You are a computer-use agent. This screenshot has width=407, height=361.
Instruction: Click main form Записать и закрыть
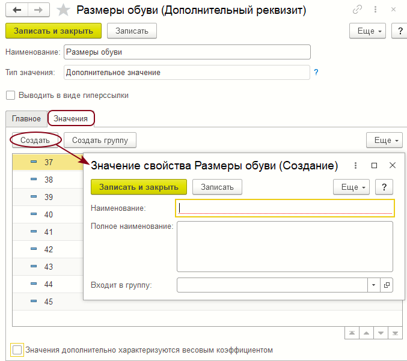[54, 31]
